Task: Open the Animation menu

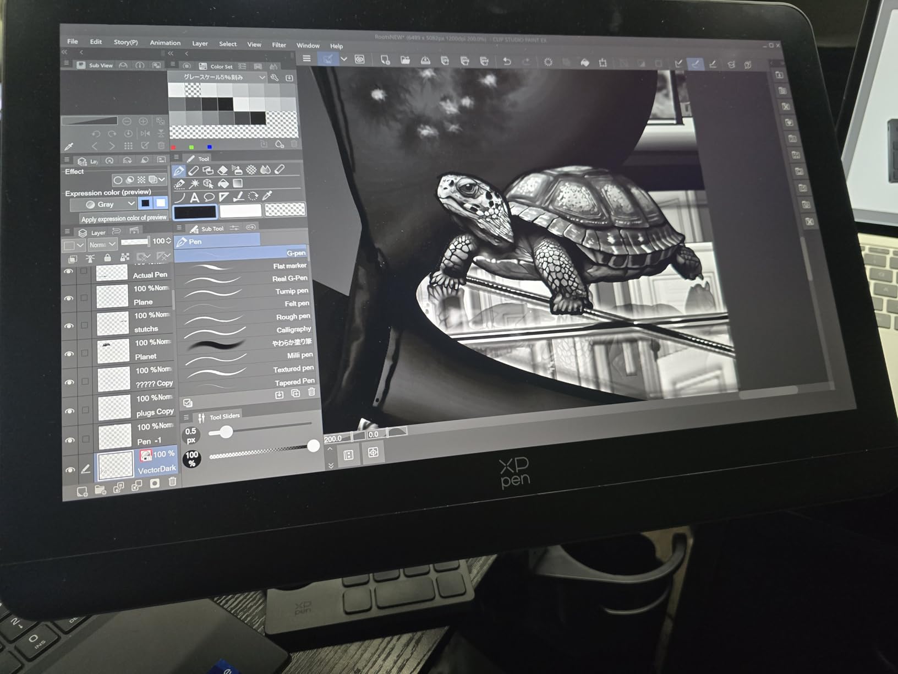Action: pos(165,43)
